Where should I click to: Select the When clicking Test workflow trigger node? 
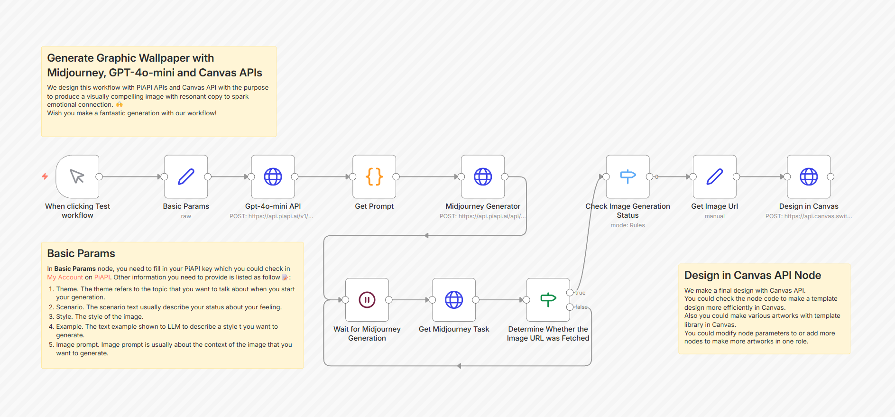click(x=77, y=176)
